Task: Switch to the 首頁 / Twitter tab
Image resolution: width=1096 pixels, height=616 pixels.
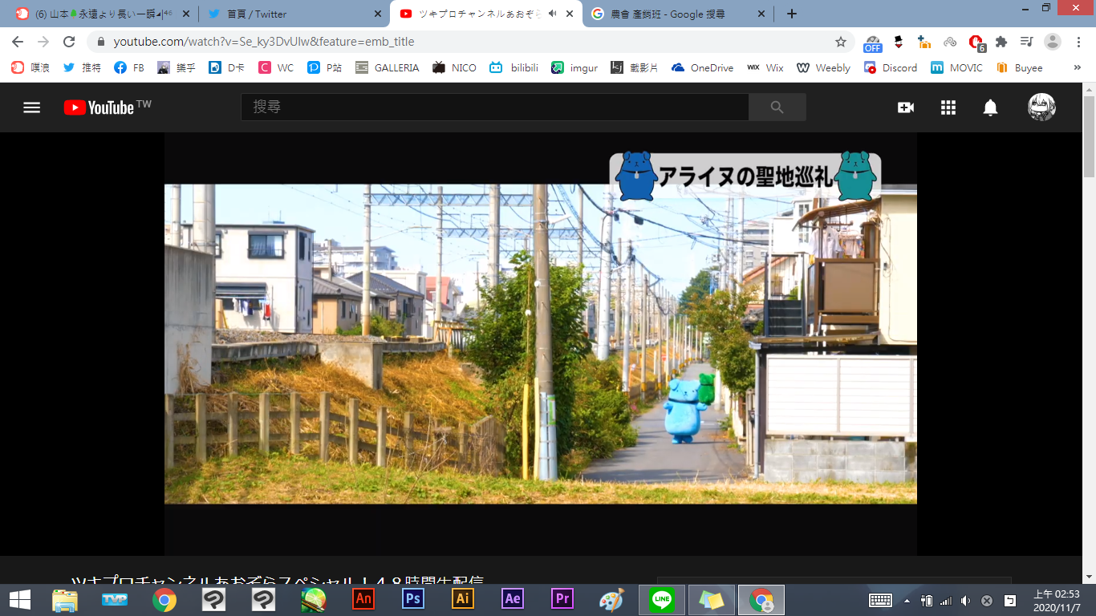Action: click(294, 14)
